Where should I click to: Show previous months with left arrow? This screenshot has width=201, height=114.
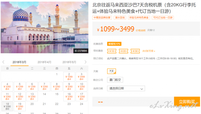[3, 62]
